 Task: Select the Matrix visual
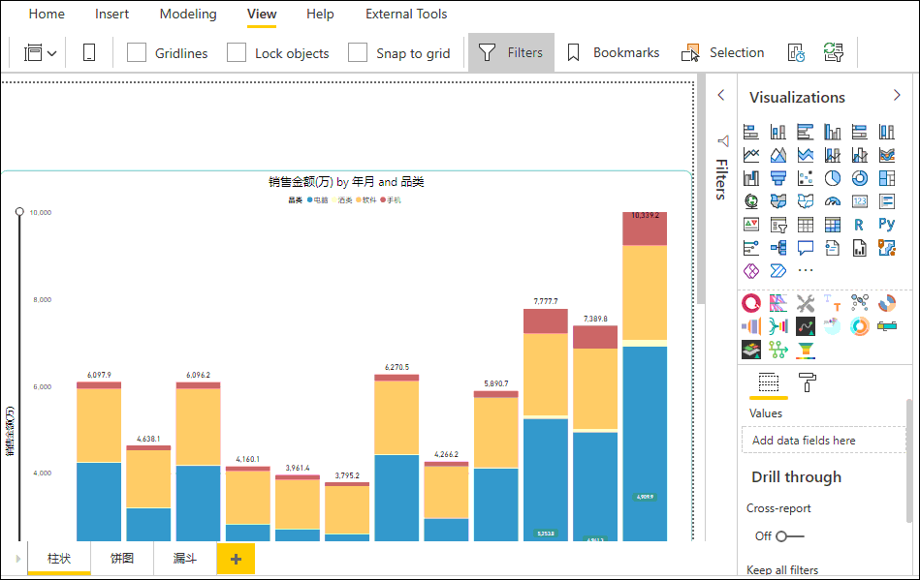832,225
